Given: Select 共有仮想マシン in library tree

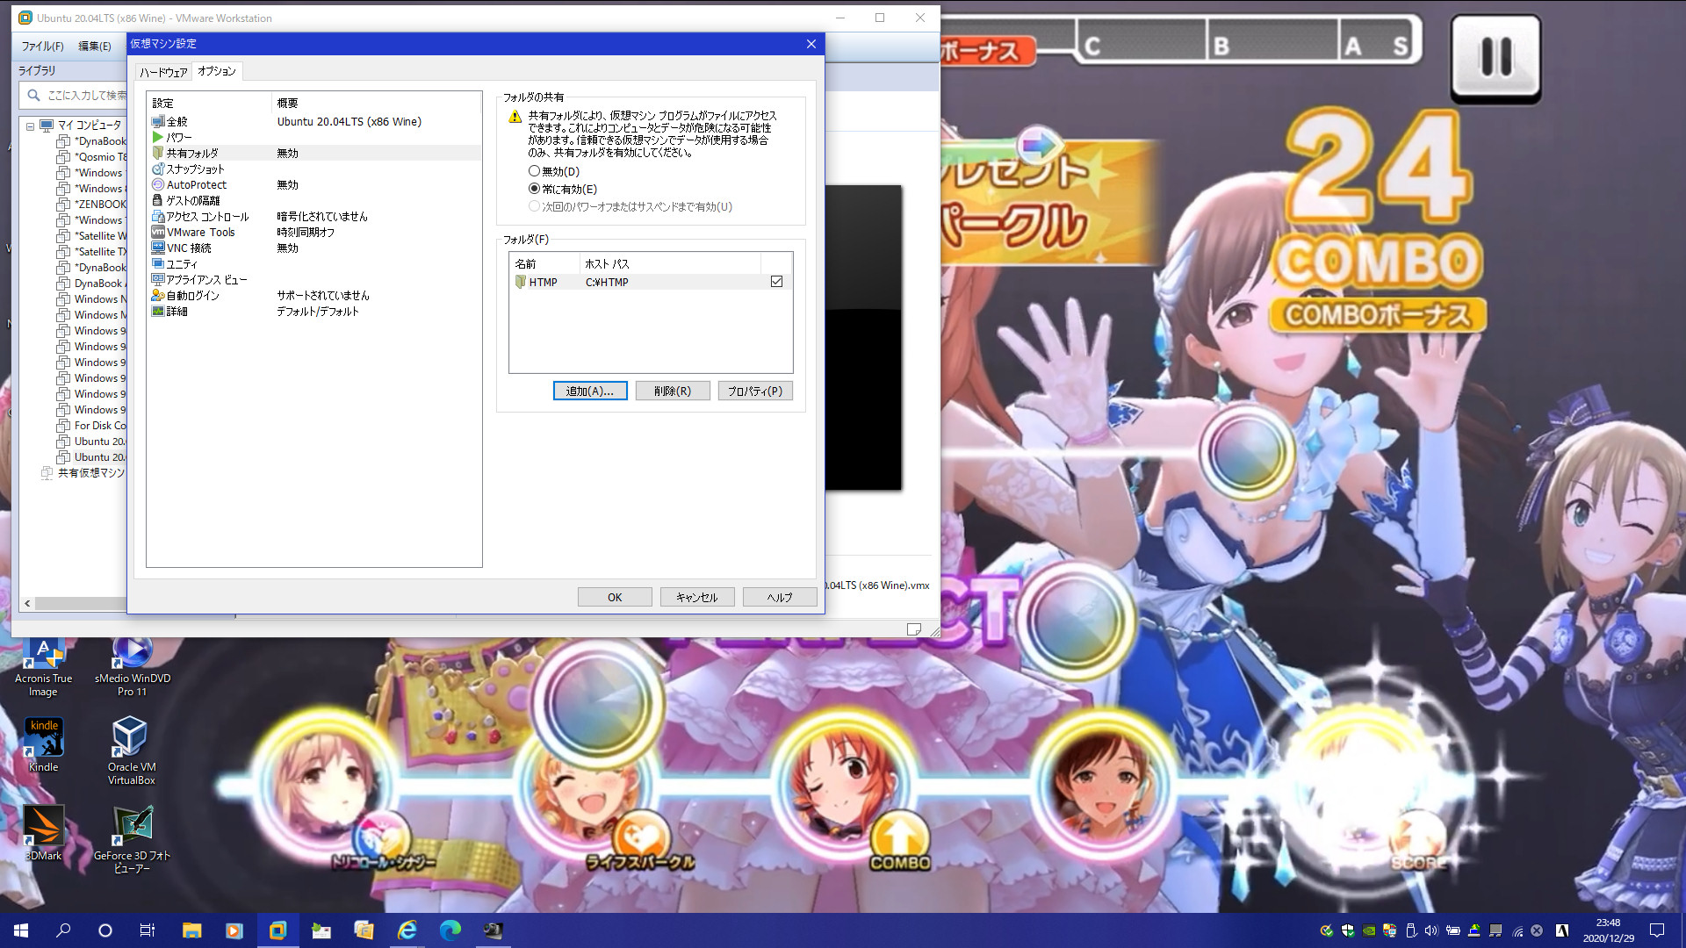Looking at the screenshot, I should pos(83,473).
